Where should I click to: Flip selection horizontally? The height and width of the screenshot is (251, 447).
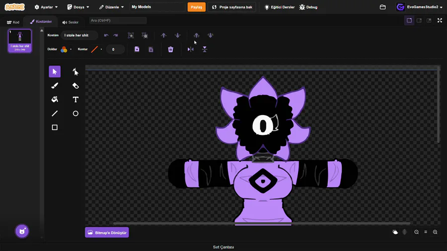[190, 49]
